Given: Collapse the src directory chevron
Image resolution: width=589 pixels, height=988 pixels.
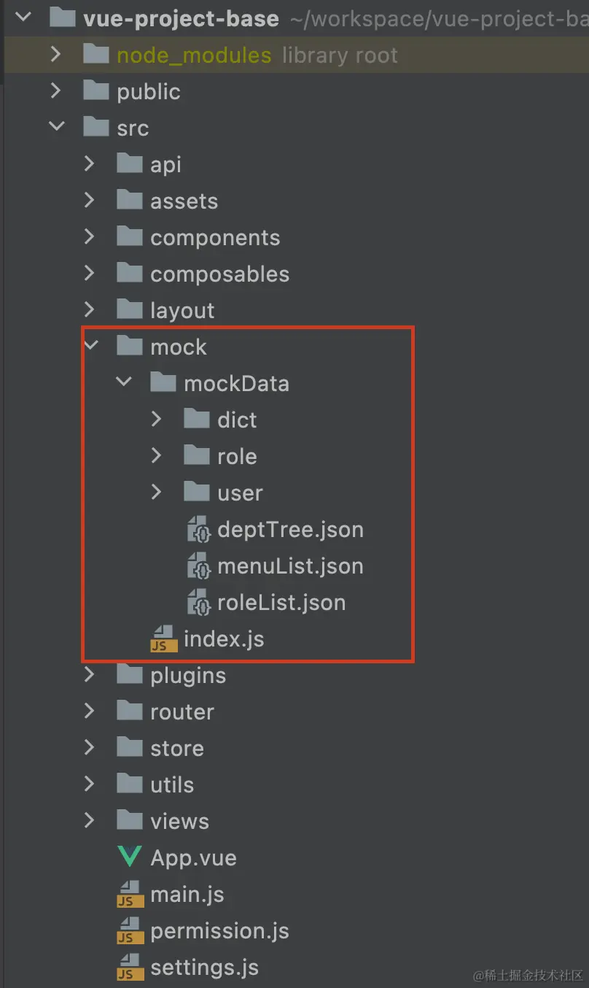Looking at the screenshot, I should (x=57, y=128).
